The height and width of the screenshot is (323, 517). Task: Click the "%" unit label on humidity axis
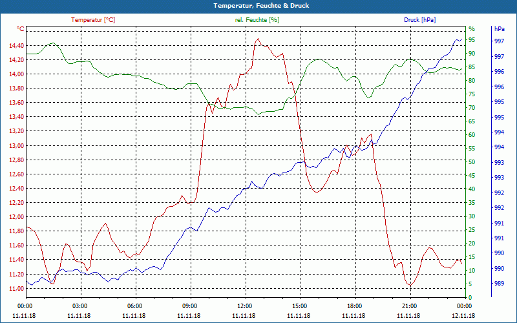[472, 29]
